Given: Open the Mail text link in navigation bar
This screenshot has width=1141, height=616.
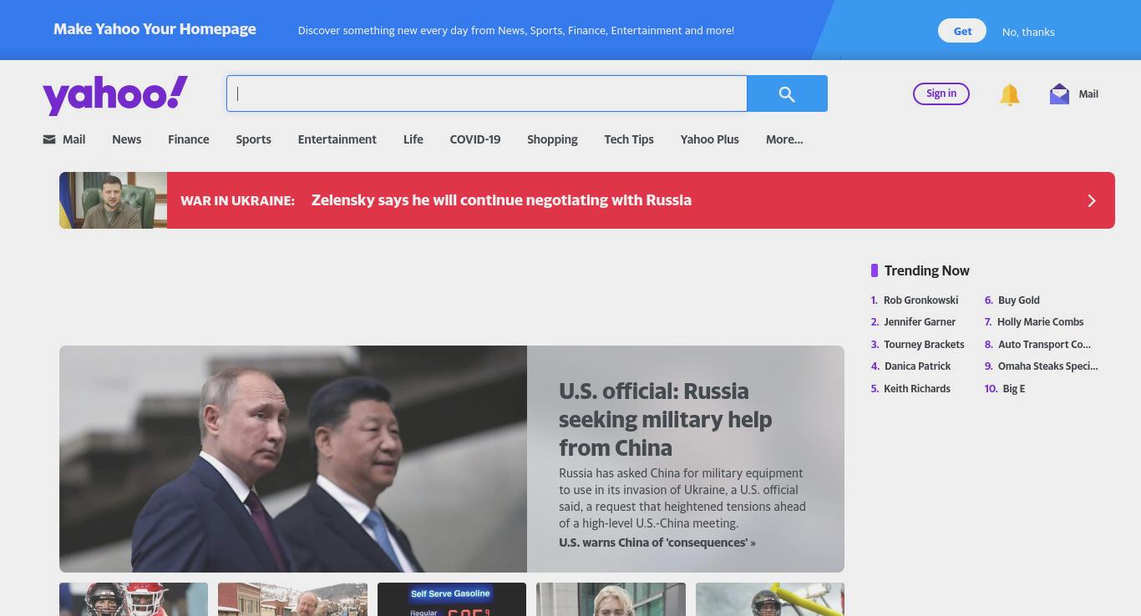Looking at the screenshot, I should point(74,139).
